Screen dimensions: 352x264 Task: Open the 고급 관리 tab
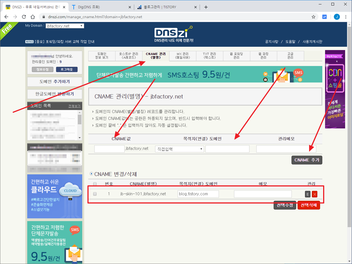pyautogui.click(x=290, y=56)
